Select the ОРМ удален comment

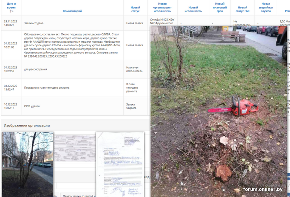point(32,106)
